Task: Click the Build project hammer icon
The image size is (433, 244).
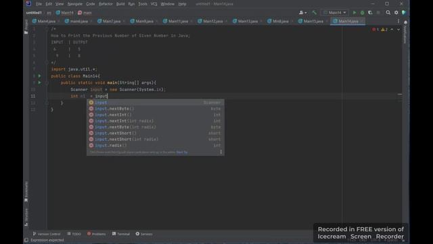Action: (x=314, y=12)
